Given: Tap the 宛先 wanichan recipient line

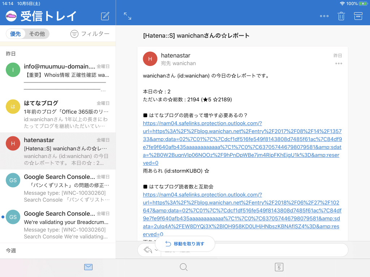Looking at the screenshot, I should pyautogui.click(x=178, y=63).
